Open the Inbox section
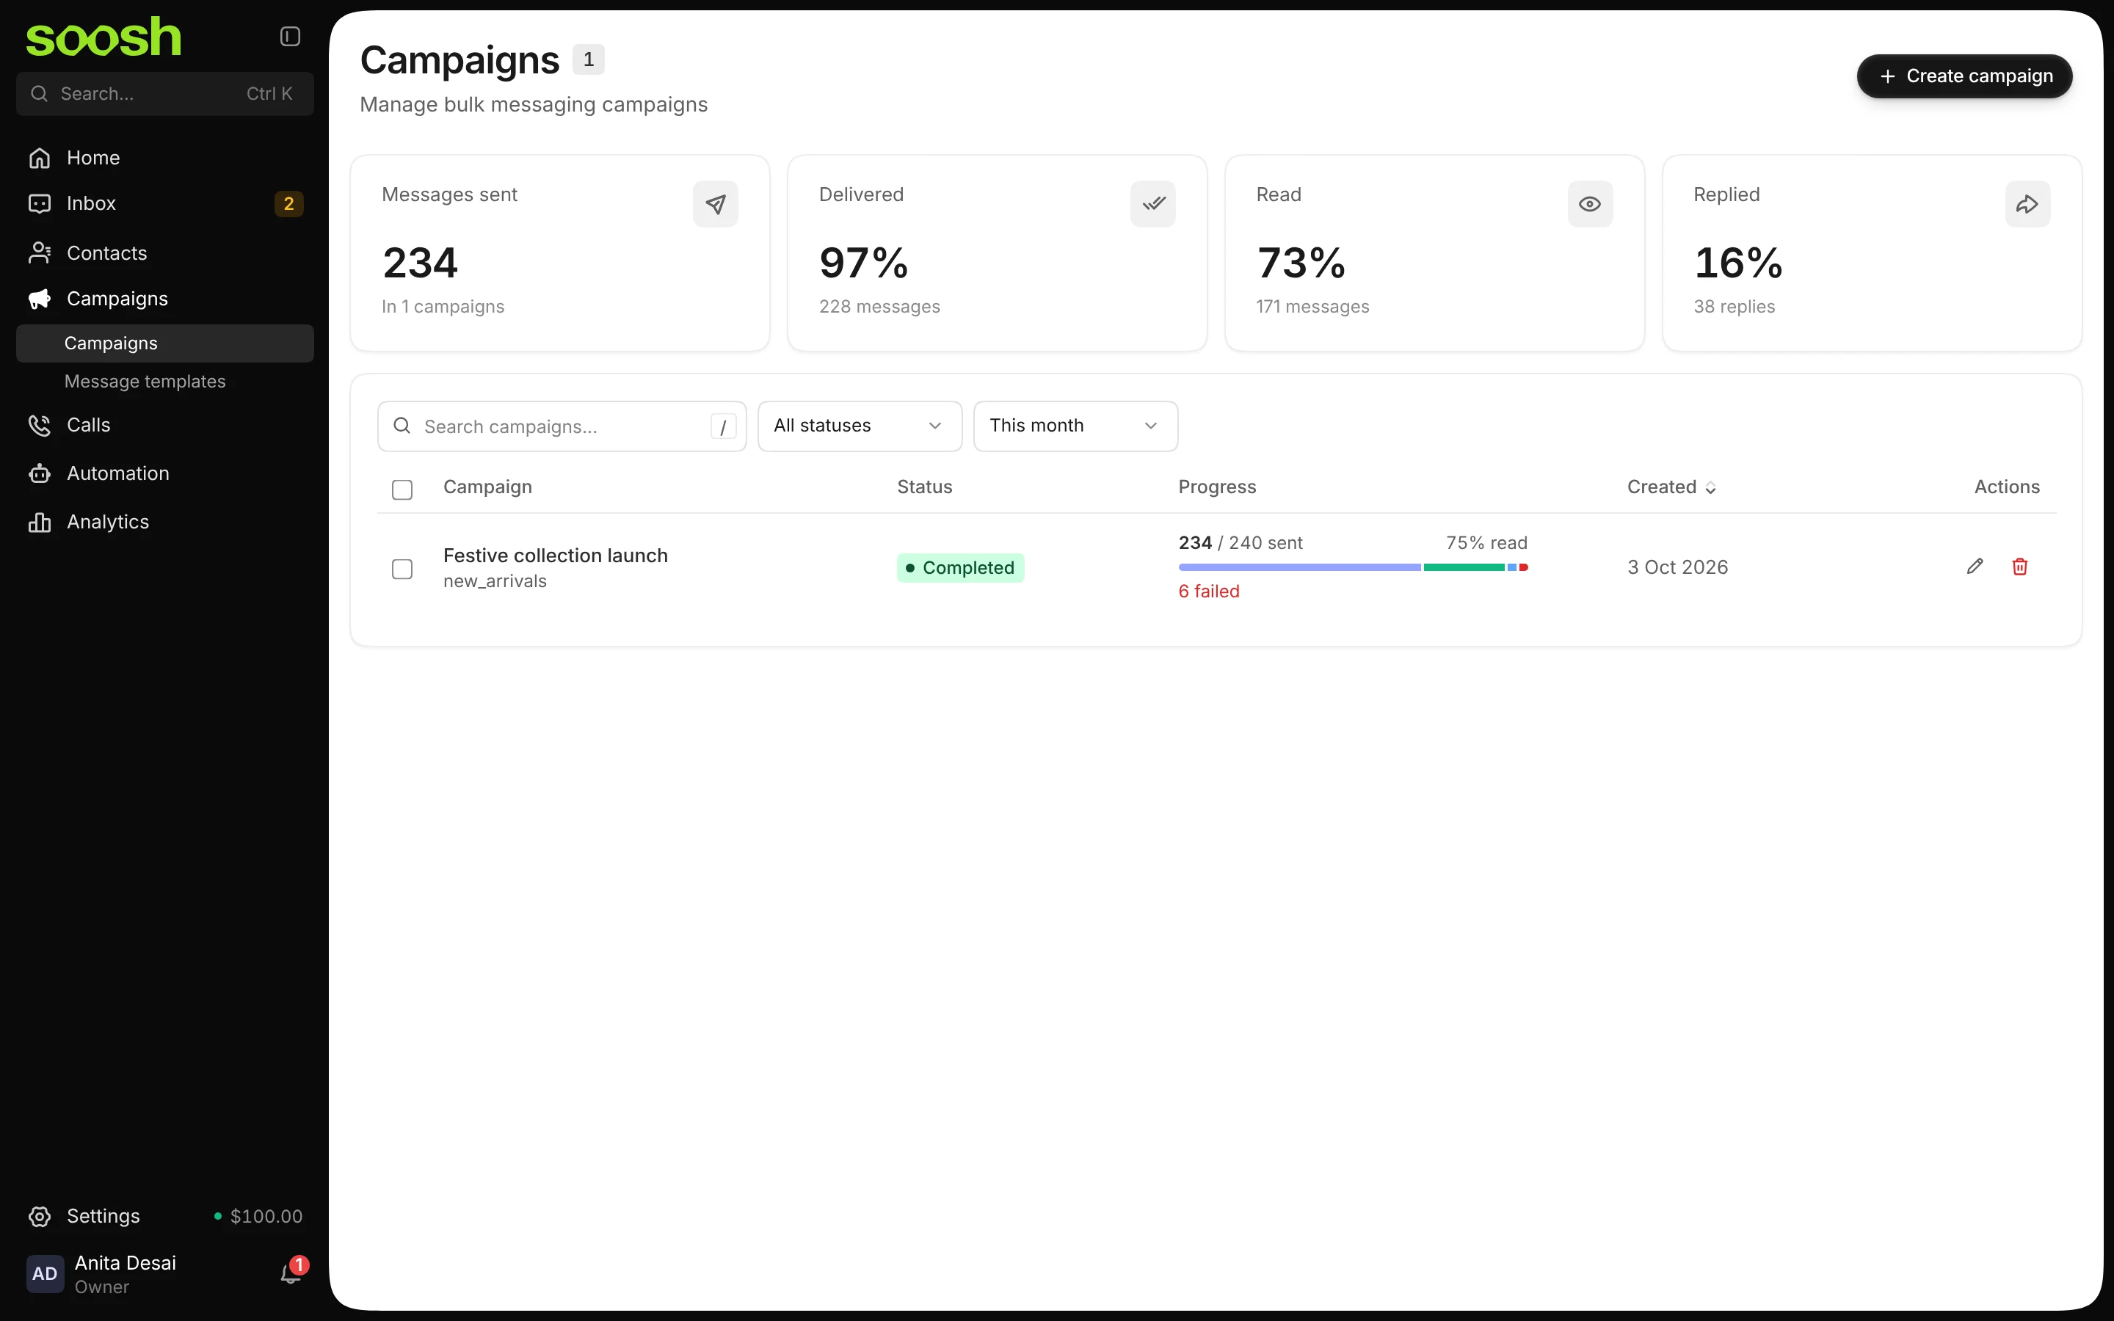The height and width of the screenshot is (1321, 2114). click(x=164, y=203)
